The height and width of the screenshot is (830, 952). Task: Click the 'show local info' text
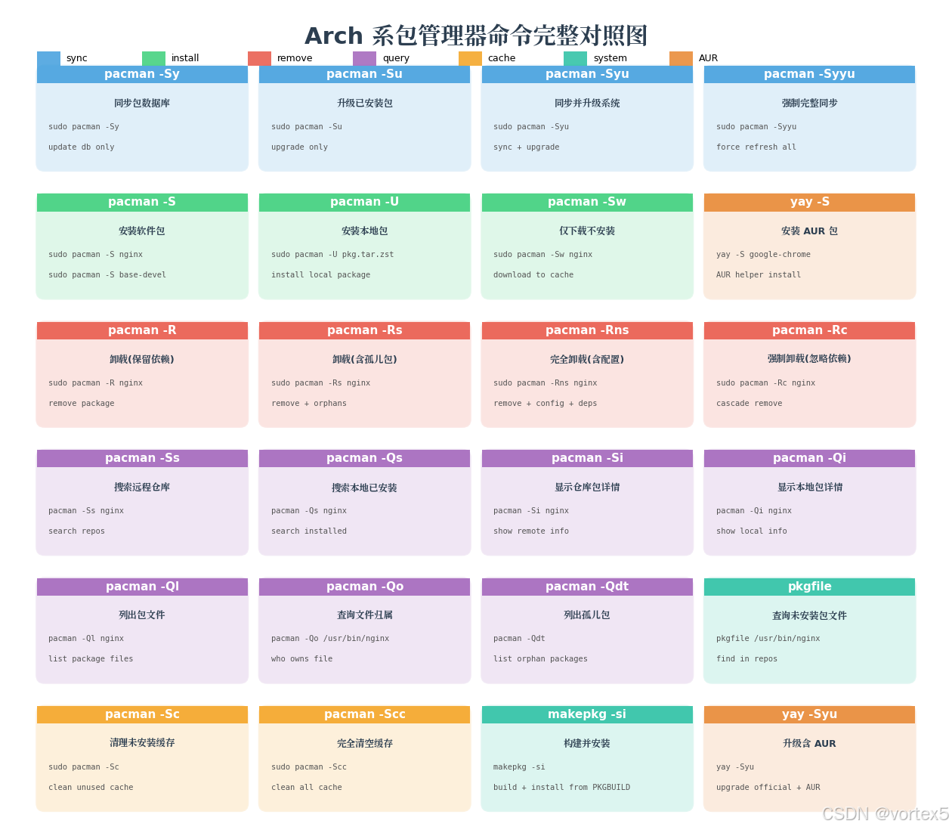[752, 531]
